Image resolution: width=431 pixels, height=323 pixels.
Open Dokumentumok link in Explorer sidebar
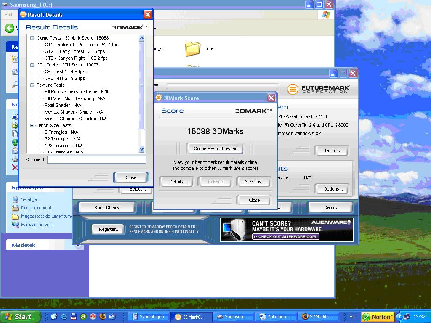coord(37,208)
